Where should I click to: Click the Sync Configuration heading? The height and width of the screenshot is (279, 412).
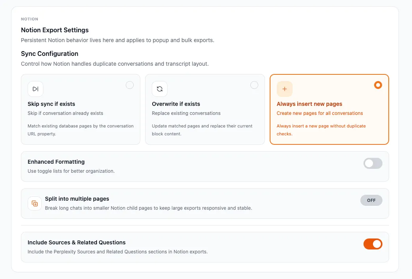50,54
